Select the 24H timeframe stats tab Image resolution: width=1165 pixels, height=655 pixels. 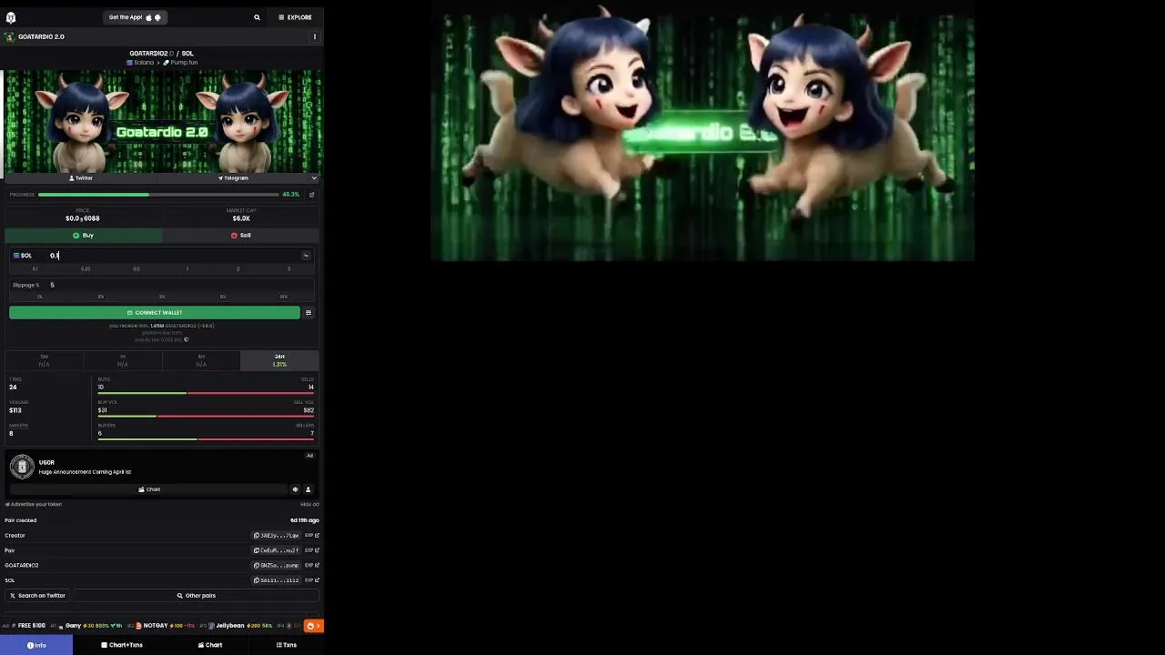click(x=279, y=361)
